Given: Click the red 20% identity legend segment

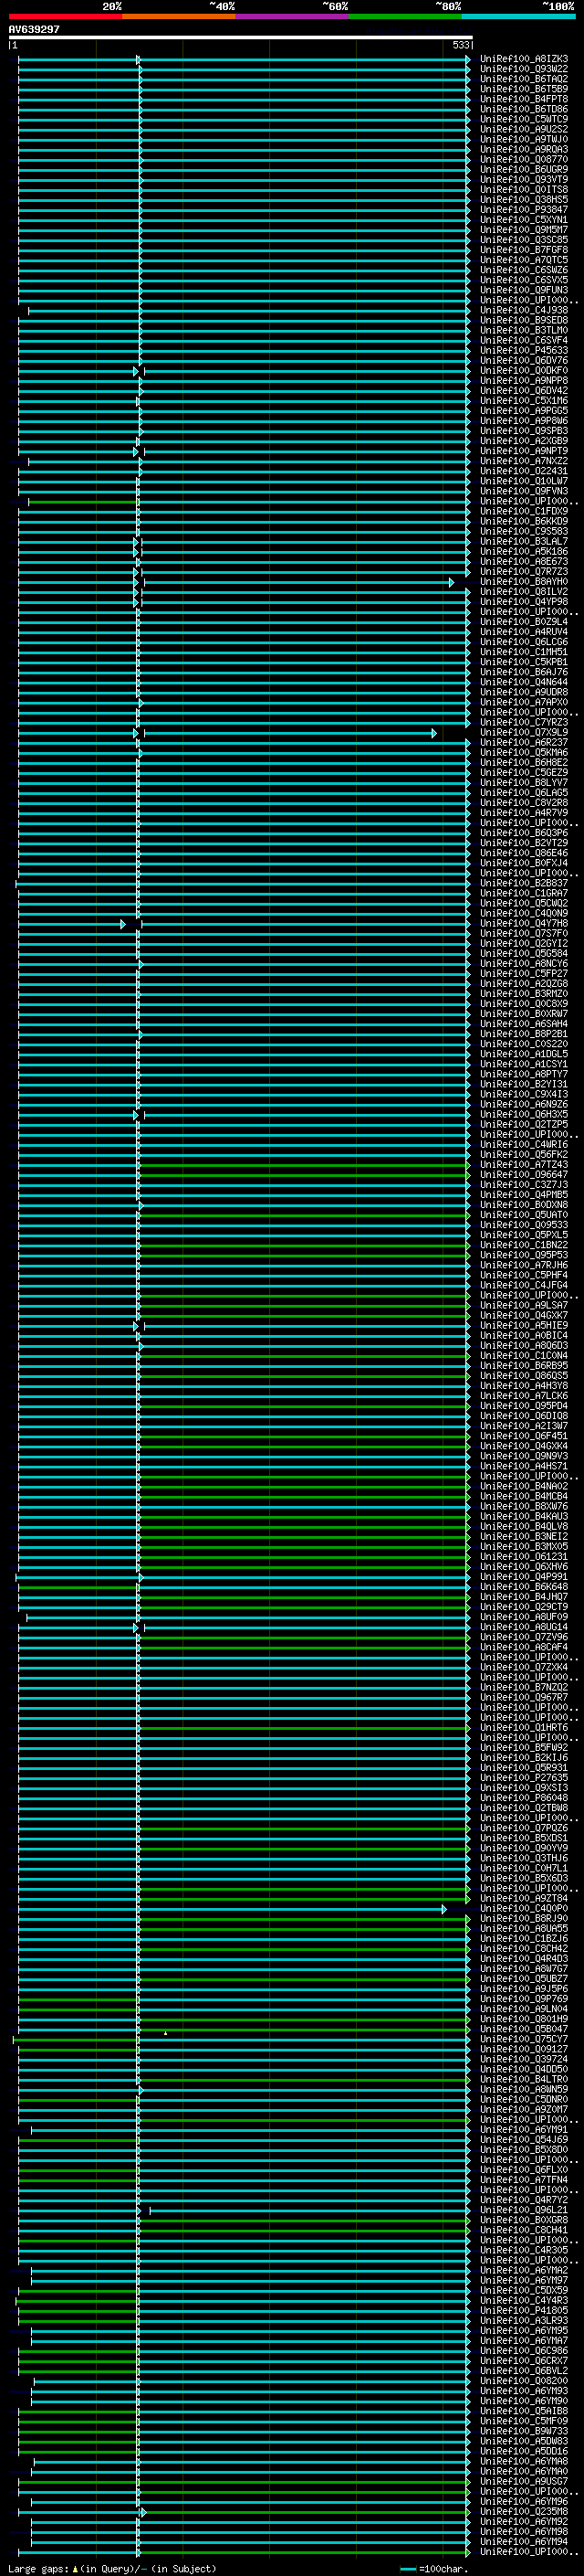Looking at the screenshot, I should click(65, 16).
